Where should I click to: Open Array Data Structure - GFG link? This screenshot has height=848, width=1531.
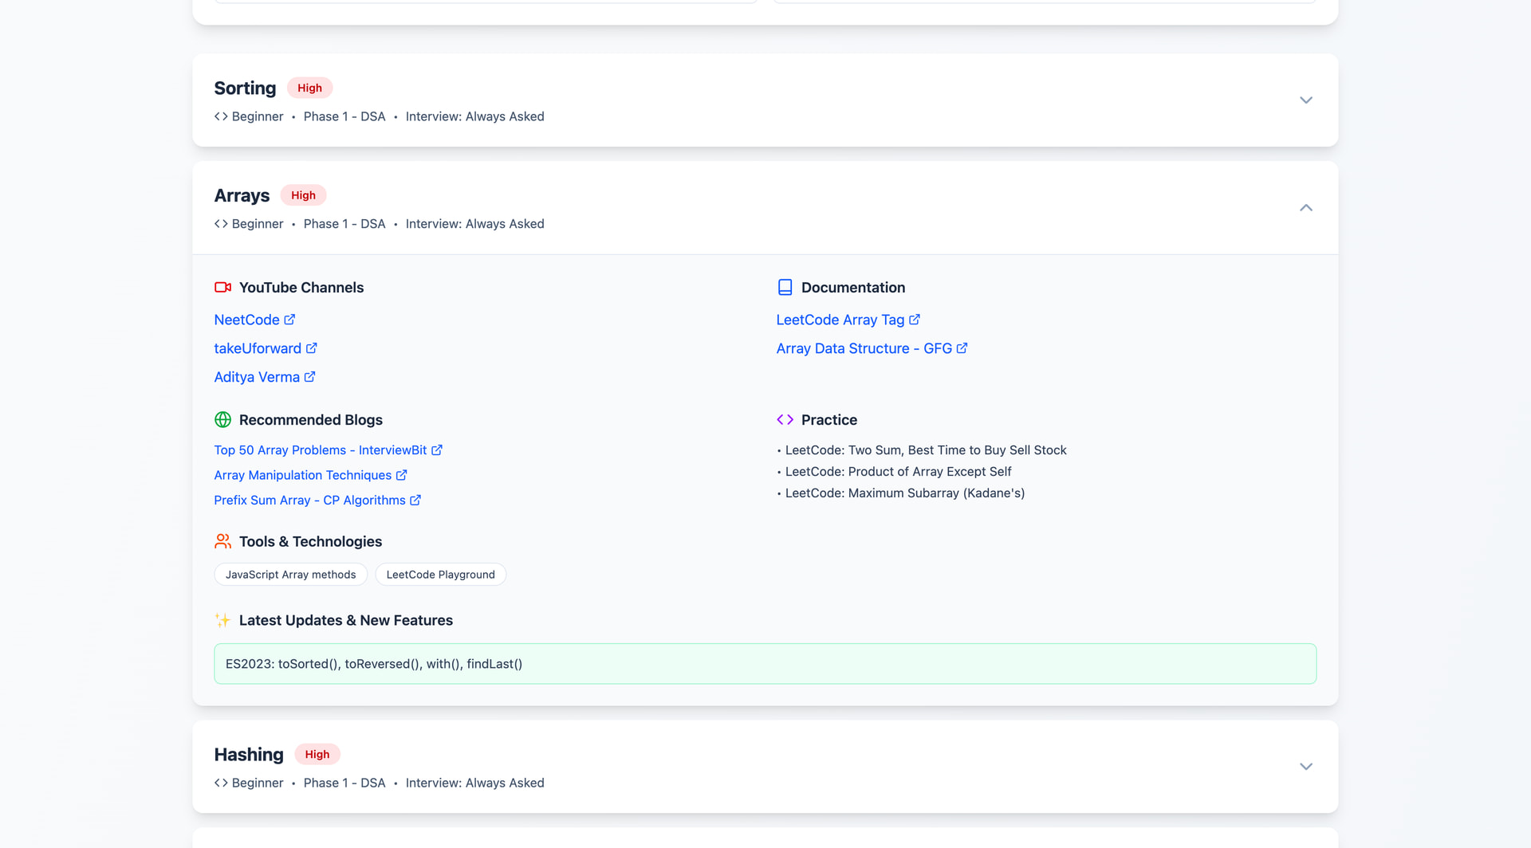pyautogui.click(x=864, y=348)
